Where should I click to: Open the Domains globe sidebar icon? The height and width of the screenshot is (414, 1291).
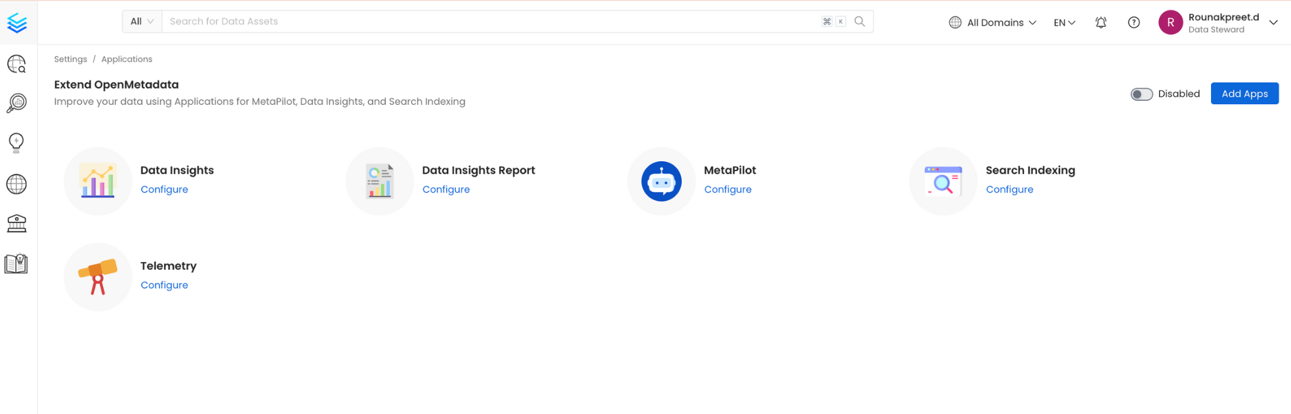16,184
